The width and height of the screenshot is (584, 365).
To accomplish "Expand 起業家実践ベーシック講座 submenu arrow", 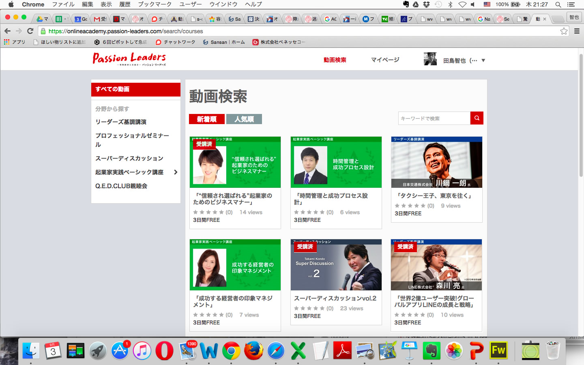I will tap(176, 172).
